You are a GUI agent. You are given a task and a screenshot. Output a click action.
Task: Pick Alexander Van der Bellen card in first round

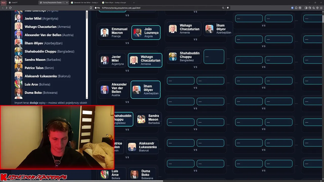[x=114, y=90]
